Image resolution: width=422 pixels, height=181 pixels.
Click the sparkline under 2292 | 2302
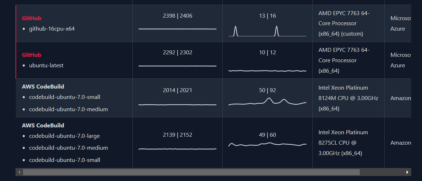(178, 66)
